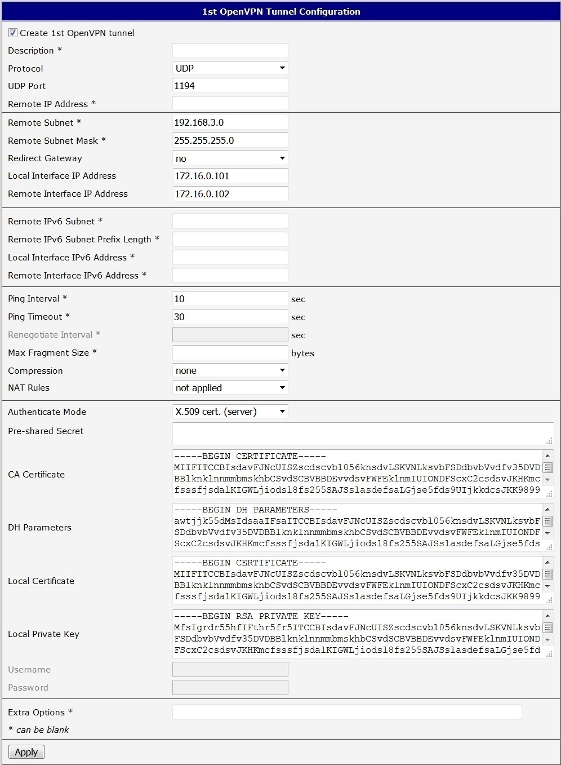Screen dimensions: 561x765
Task: Click the '* can be blank' note
Action: click(x=38, y=729)
